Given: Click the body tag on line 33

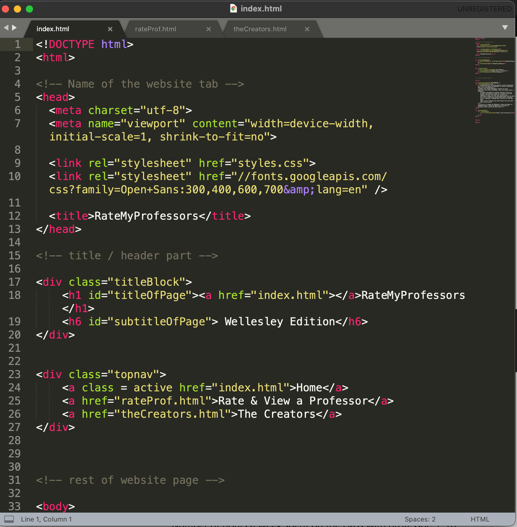Looking at the screenshot, I should pyautogui.click(x=56, y=507).
